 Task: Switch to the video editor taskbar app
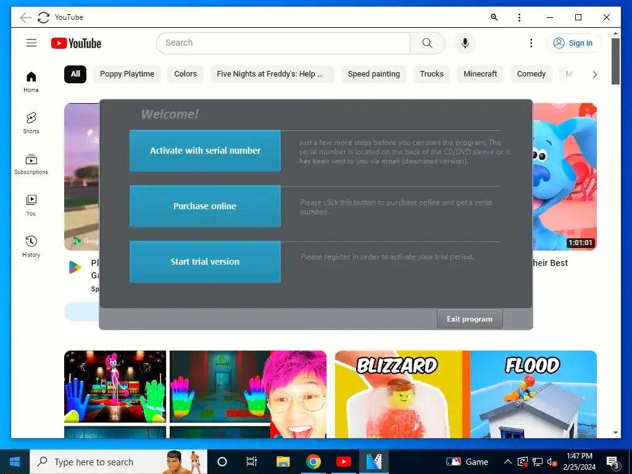tap(374, 462)
